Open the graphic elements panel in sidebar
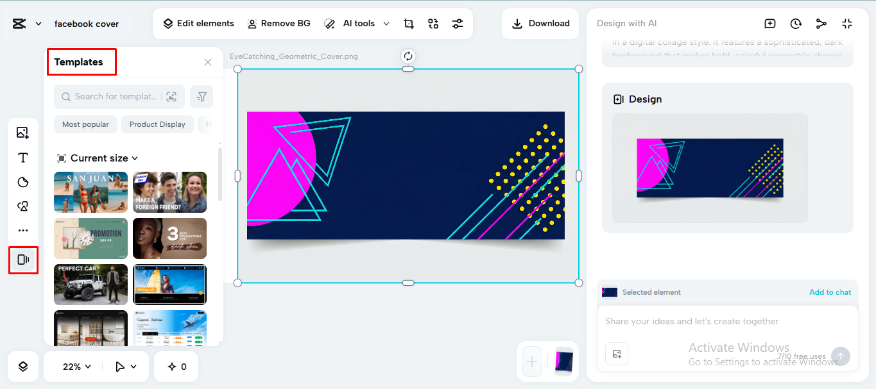This screenshot has height=389, width=876. point(23,206)
